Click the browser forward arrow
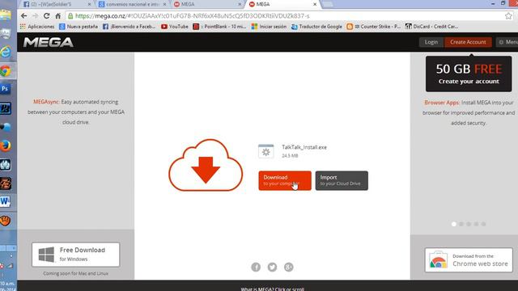 (36, 16)
